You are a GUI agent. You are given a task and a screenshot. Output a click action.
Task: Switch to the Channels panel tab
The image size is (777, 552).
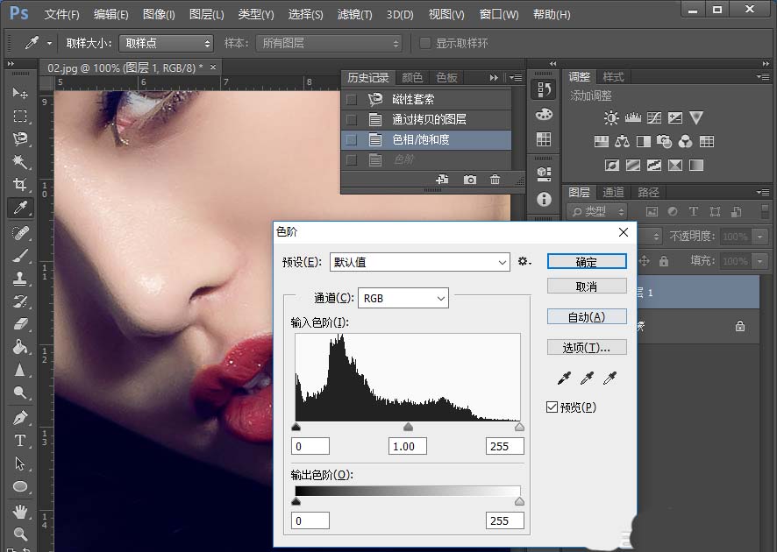pyautogui.click(x=613, y=192)
